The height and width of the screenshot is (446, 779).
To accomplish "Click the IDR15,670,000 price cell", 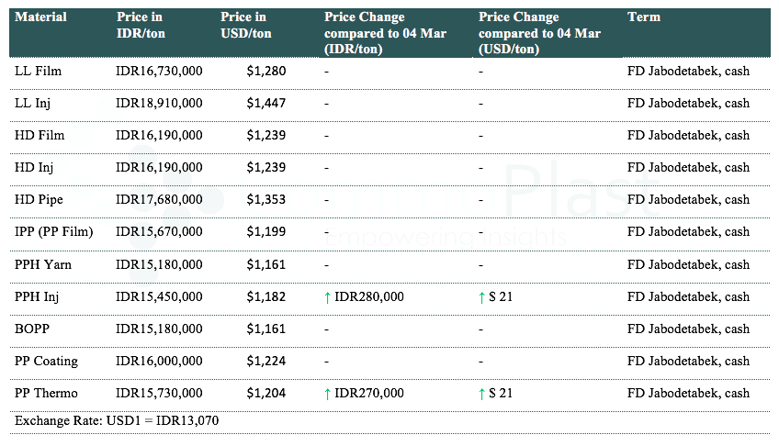I will click(160, 232).
